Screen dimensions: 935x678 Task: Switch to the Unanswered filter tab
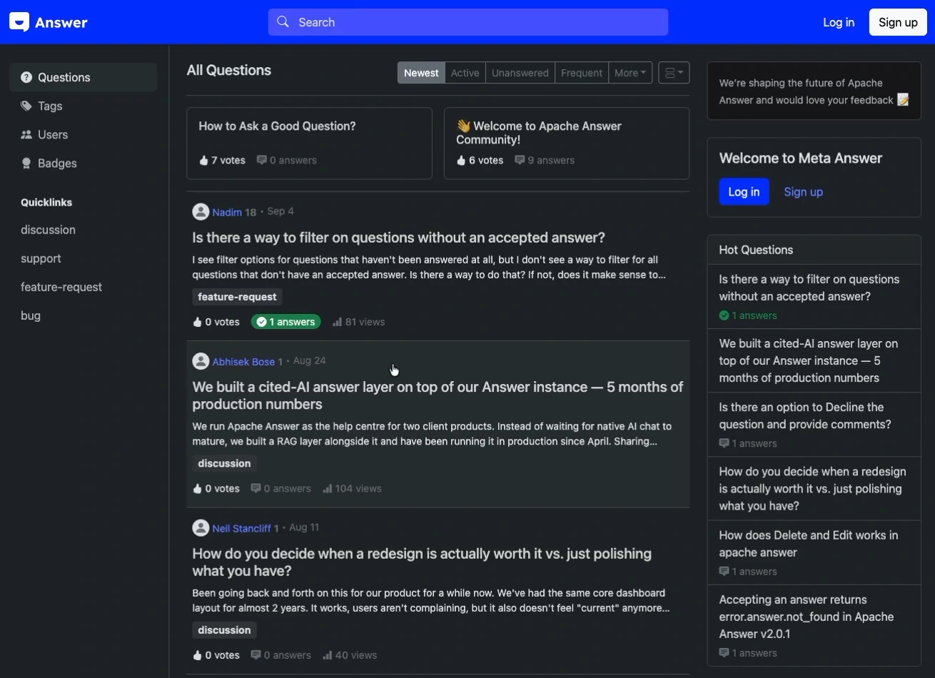[520, 73]
